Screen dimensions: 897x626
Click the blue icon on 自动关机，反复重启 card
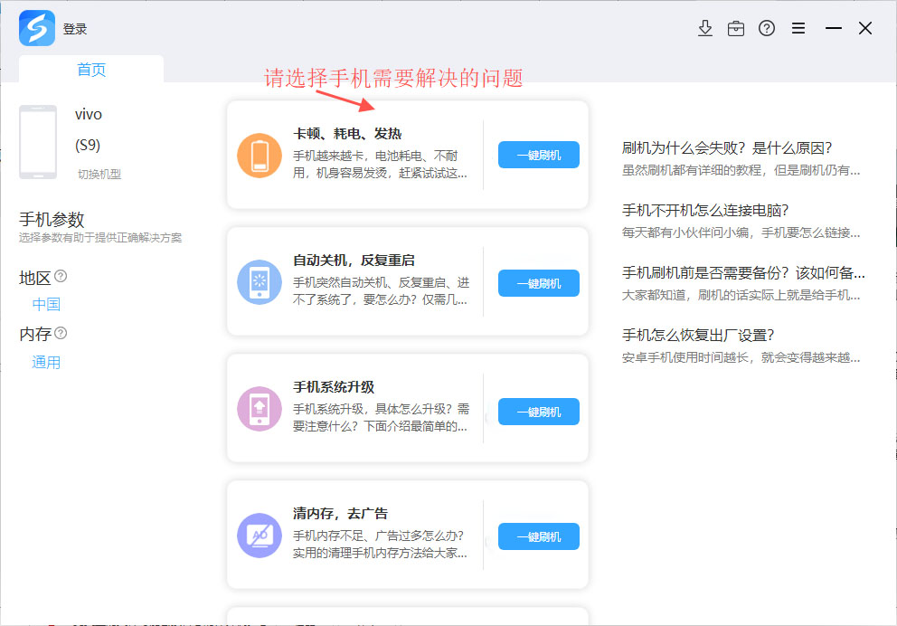click(x=259, y=283)
